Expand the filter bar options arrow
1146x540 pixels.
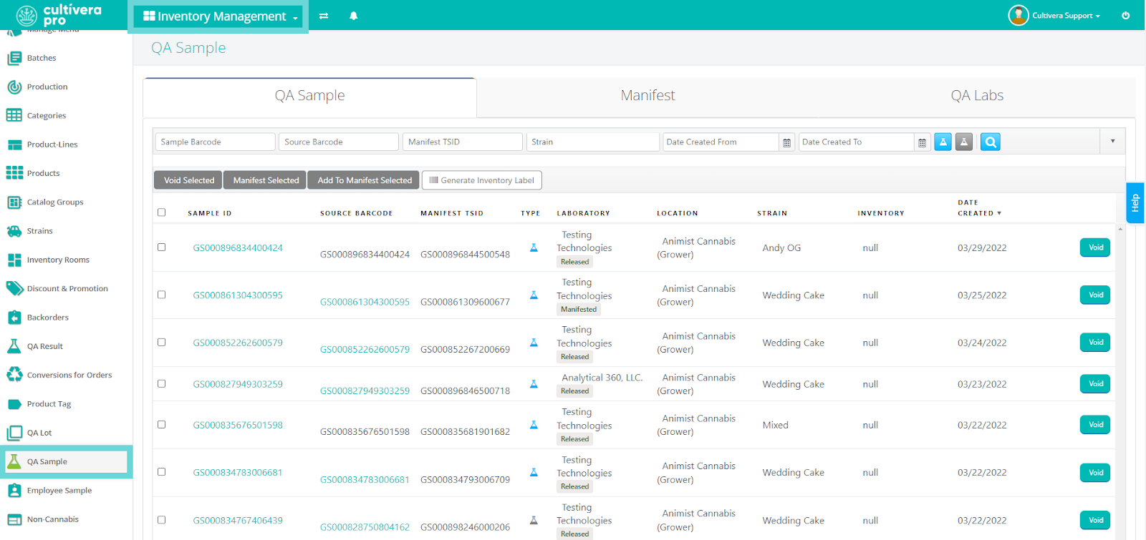click(1112, 142)
